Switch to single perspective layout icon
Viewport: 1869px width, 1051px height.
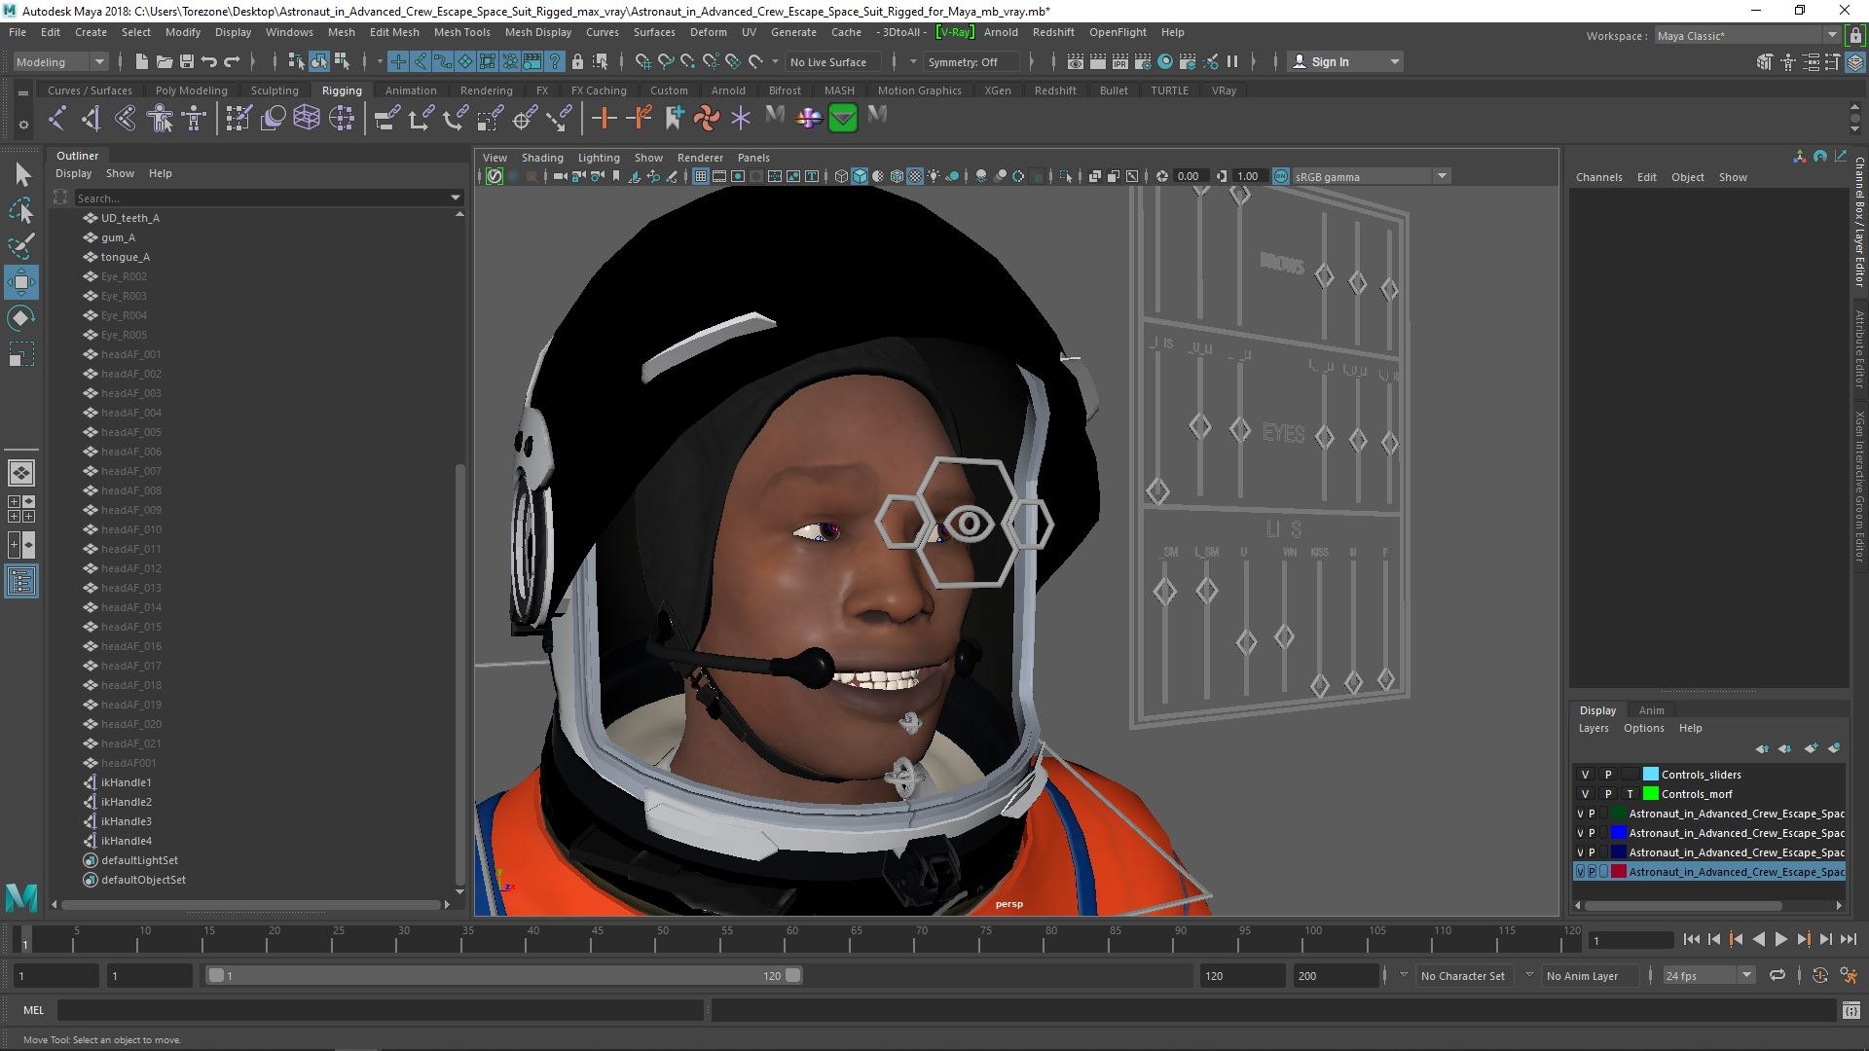[x=21, y=473]
